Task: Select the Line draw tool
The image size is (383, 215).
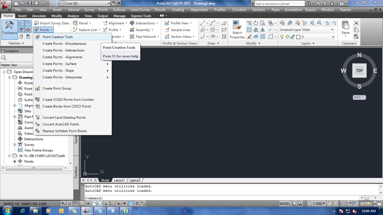Action: 203,23
